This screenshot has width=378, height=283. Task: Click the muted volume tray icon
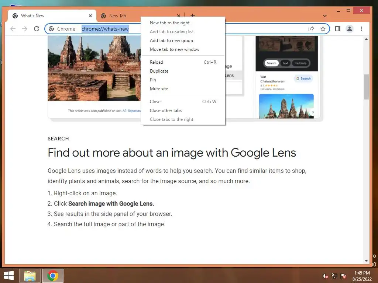click(x=325, y=276)
